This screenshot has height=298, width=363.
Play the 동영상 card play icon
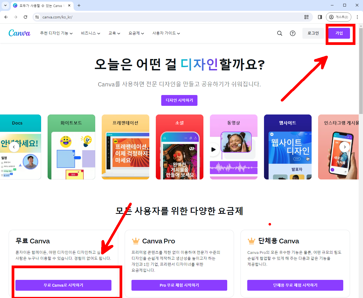point(213,149)
